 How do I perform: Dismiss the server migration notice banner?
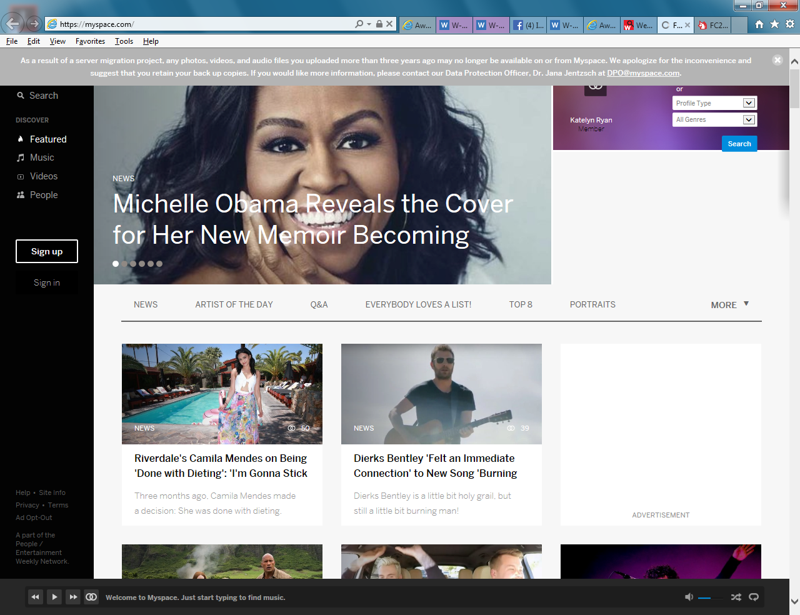point(777,60)
